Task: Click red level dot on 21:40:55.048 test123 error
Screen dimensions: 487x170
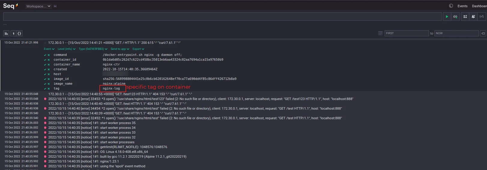Action: [45, 99]
